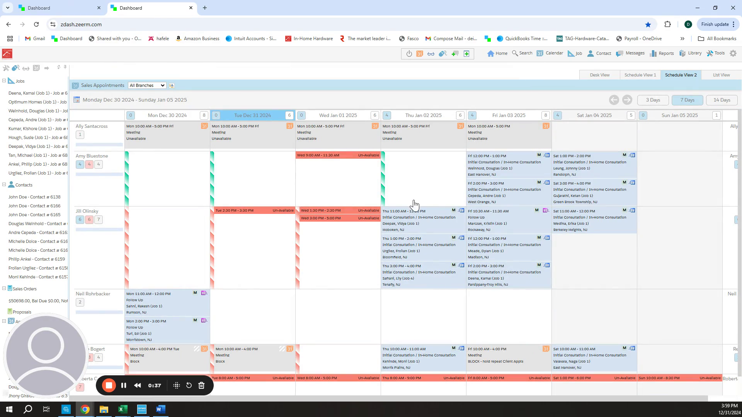Collapse the Contacts tree section
This screenshot has height=417, width=742.
coord(4,185)
